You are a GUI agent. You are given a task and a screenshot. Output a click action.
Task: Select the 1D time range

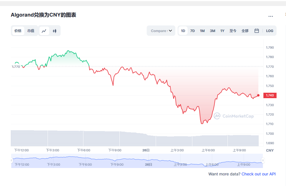pyautogui.click(x=183, y=31)
